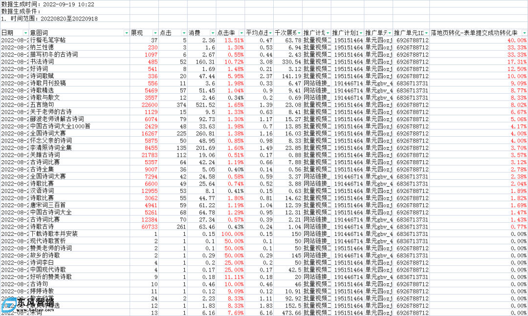
Task: Open the 千次展现 column filter dropdown
Action: tap(298, 33)
